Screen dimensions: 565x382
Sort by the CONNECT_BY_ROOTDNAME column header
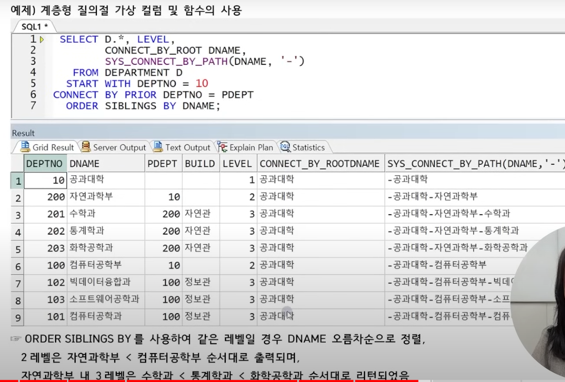click(321, 164)
